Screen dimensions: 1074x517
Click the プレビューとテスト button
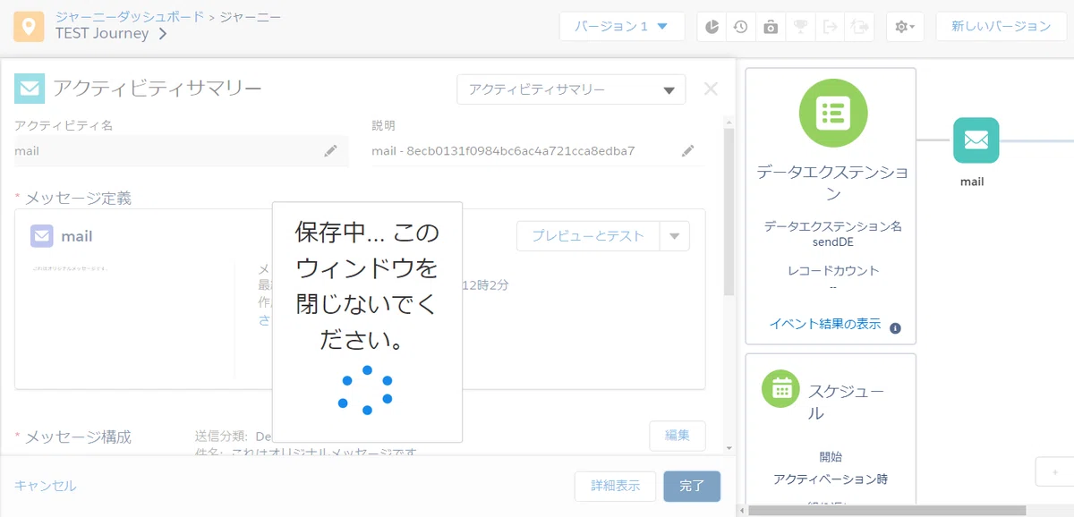pyautogui.click(x=588, y=236)
